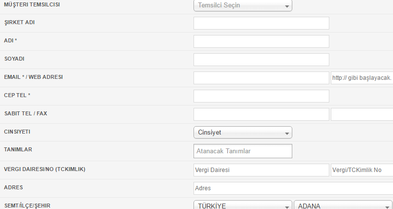This screenshot has height=209, width=393.
Task: Focus the Vergi Dairesi input
Action: point(261,170)
